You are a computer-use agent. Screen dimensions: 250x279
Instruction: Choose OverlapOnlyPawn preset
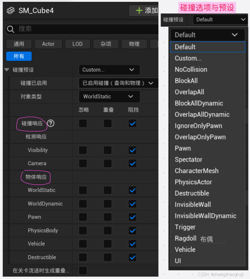click(208, 137)
